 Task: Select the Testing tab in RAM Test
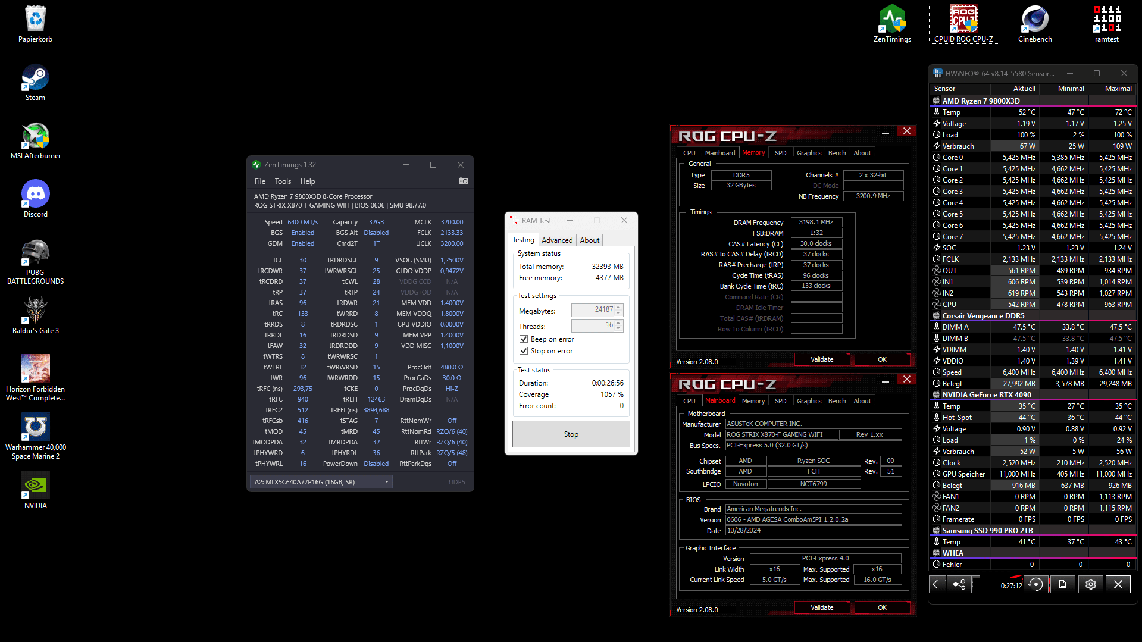tap(524, 240)
